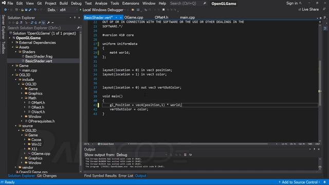Click Switch Views icon in Solution Explorer
The width and height of the screenshot is (329, 185).
(x=21, y=23)
